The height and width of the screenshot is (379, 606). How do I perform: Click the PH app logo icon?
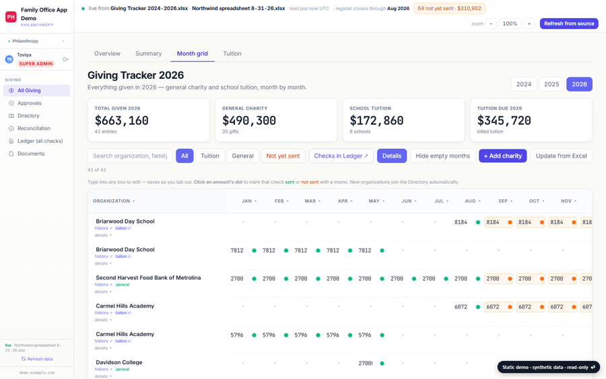(x=11, y=17)
